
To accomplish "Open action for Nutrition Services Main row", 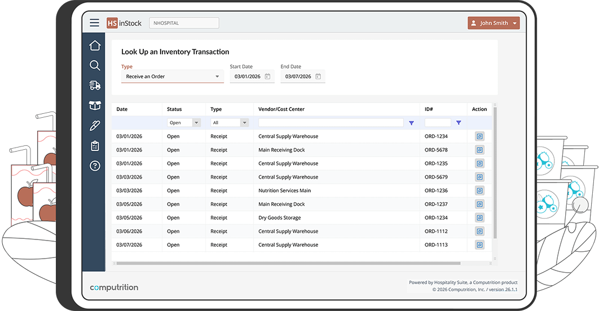I will [479, 190].
